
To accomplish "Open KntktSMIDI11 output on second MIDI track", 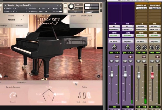I will [128, 29].
